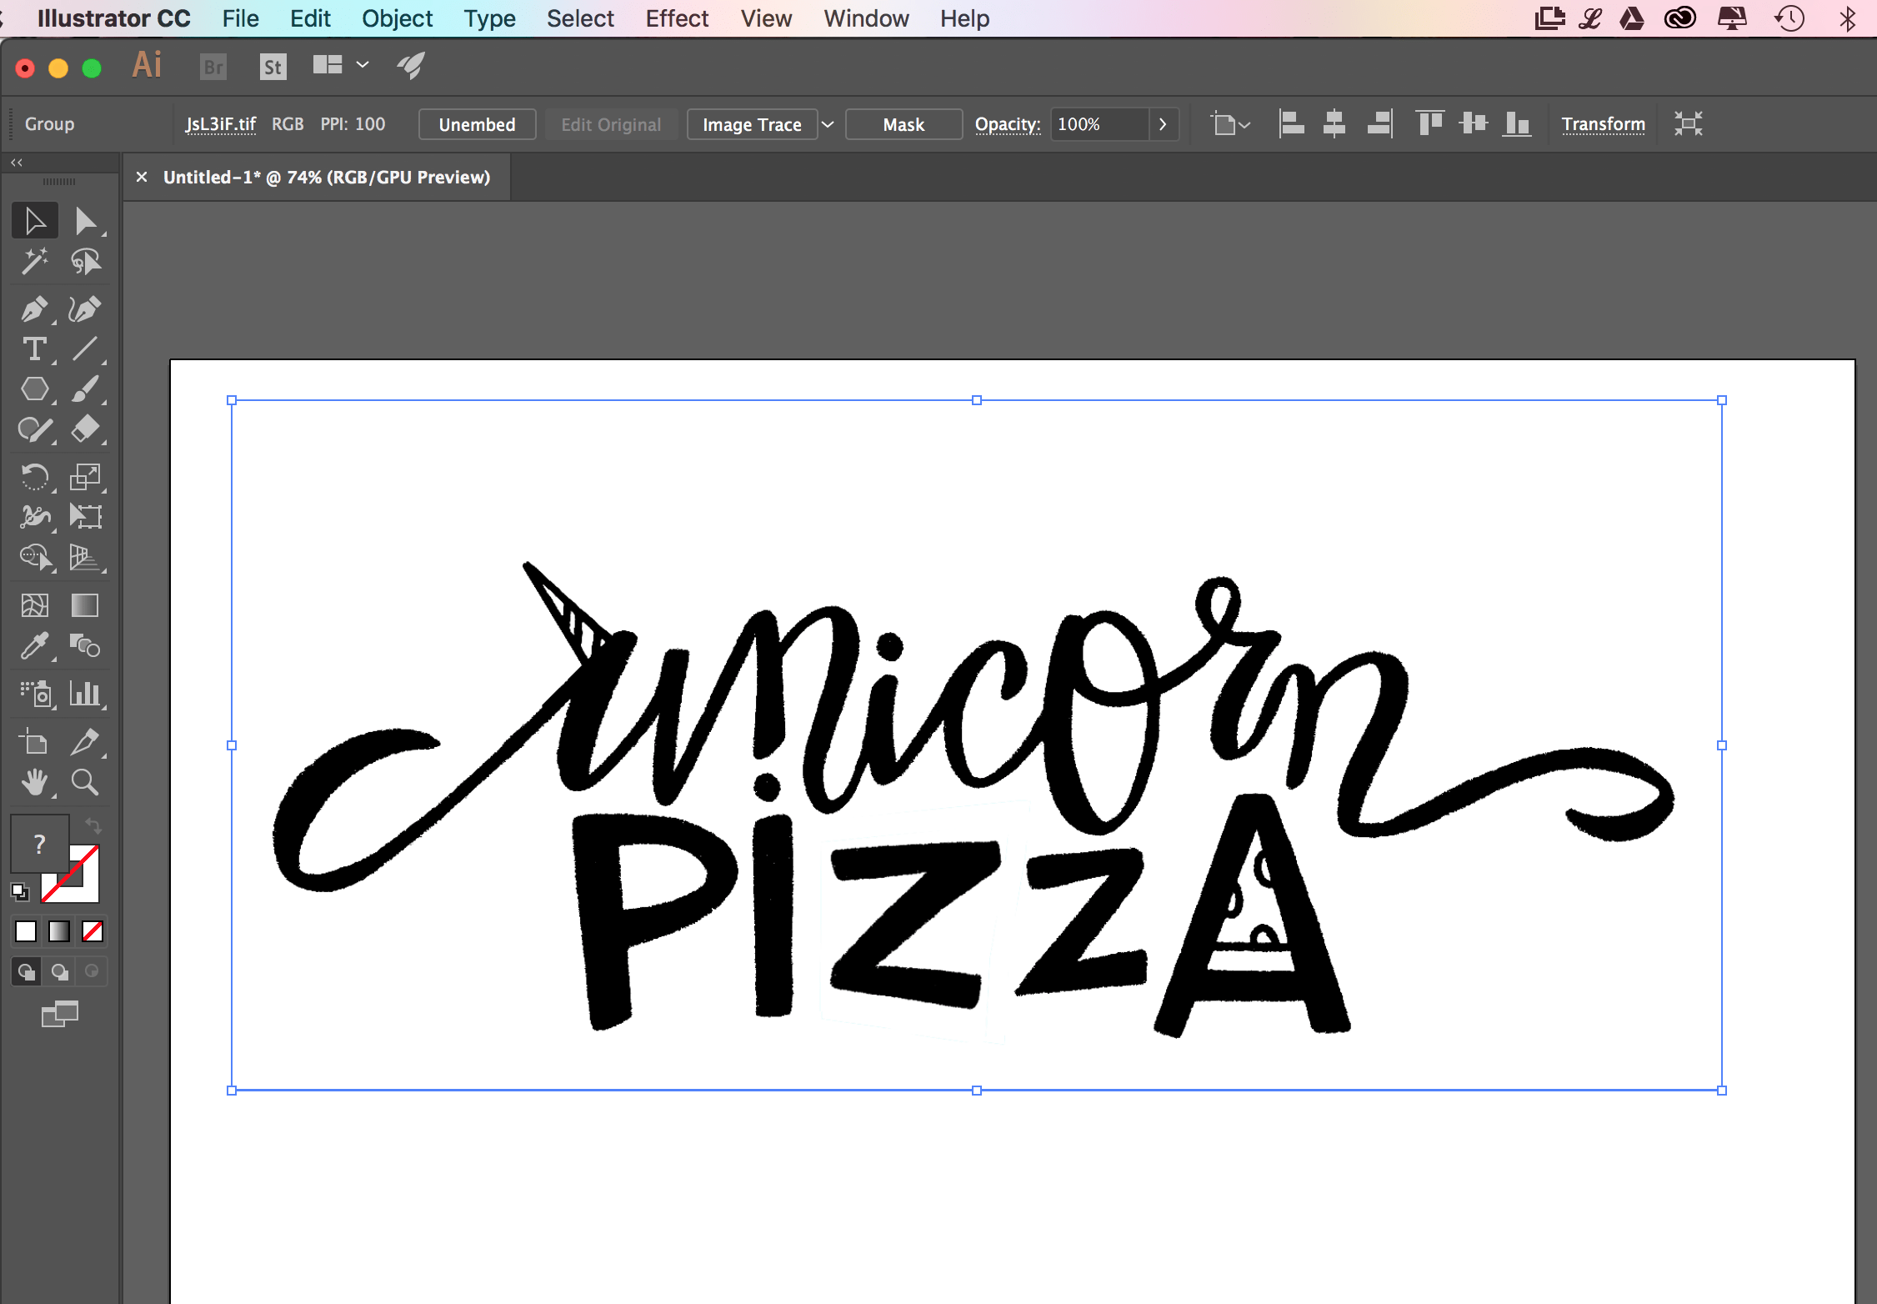
Task: Select the Pen tool
Action: click(34, 309)
